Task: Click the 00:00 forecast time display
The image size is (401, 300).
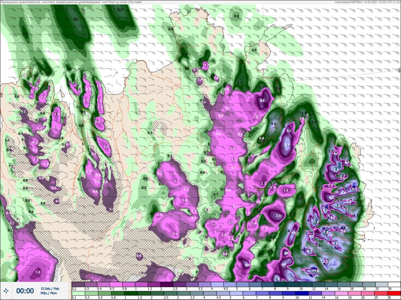Action: [x=25, y=291]
